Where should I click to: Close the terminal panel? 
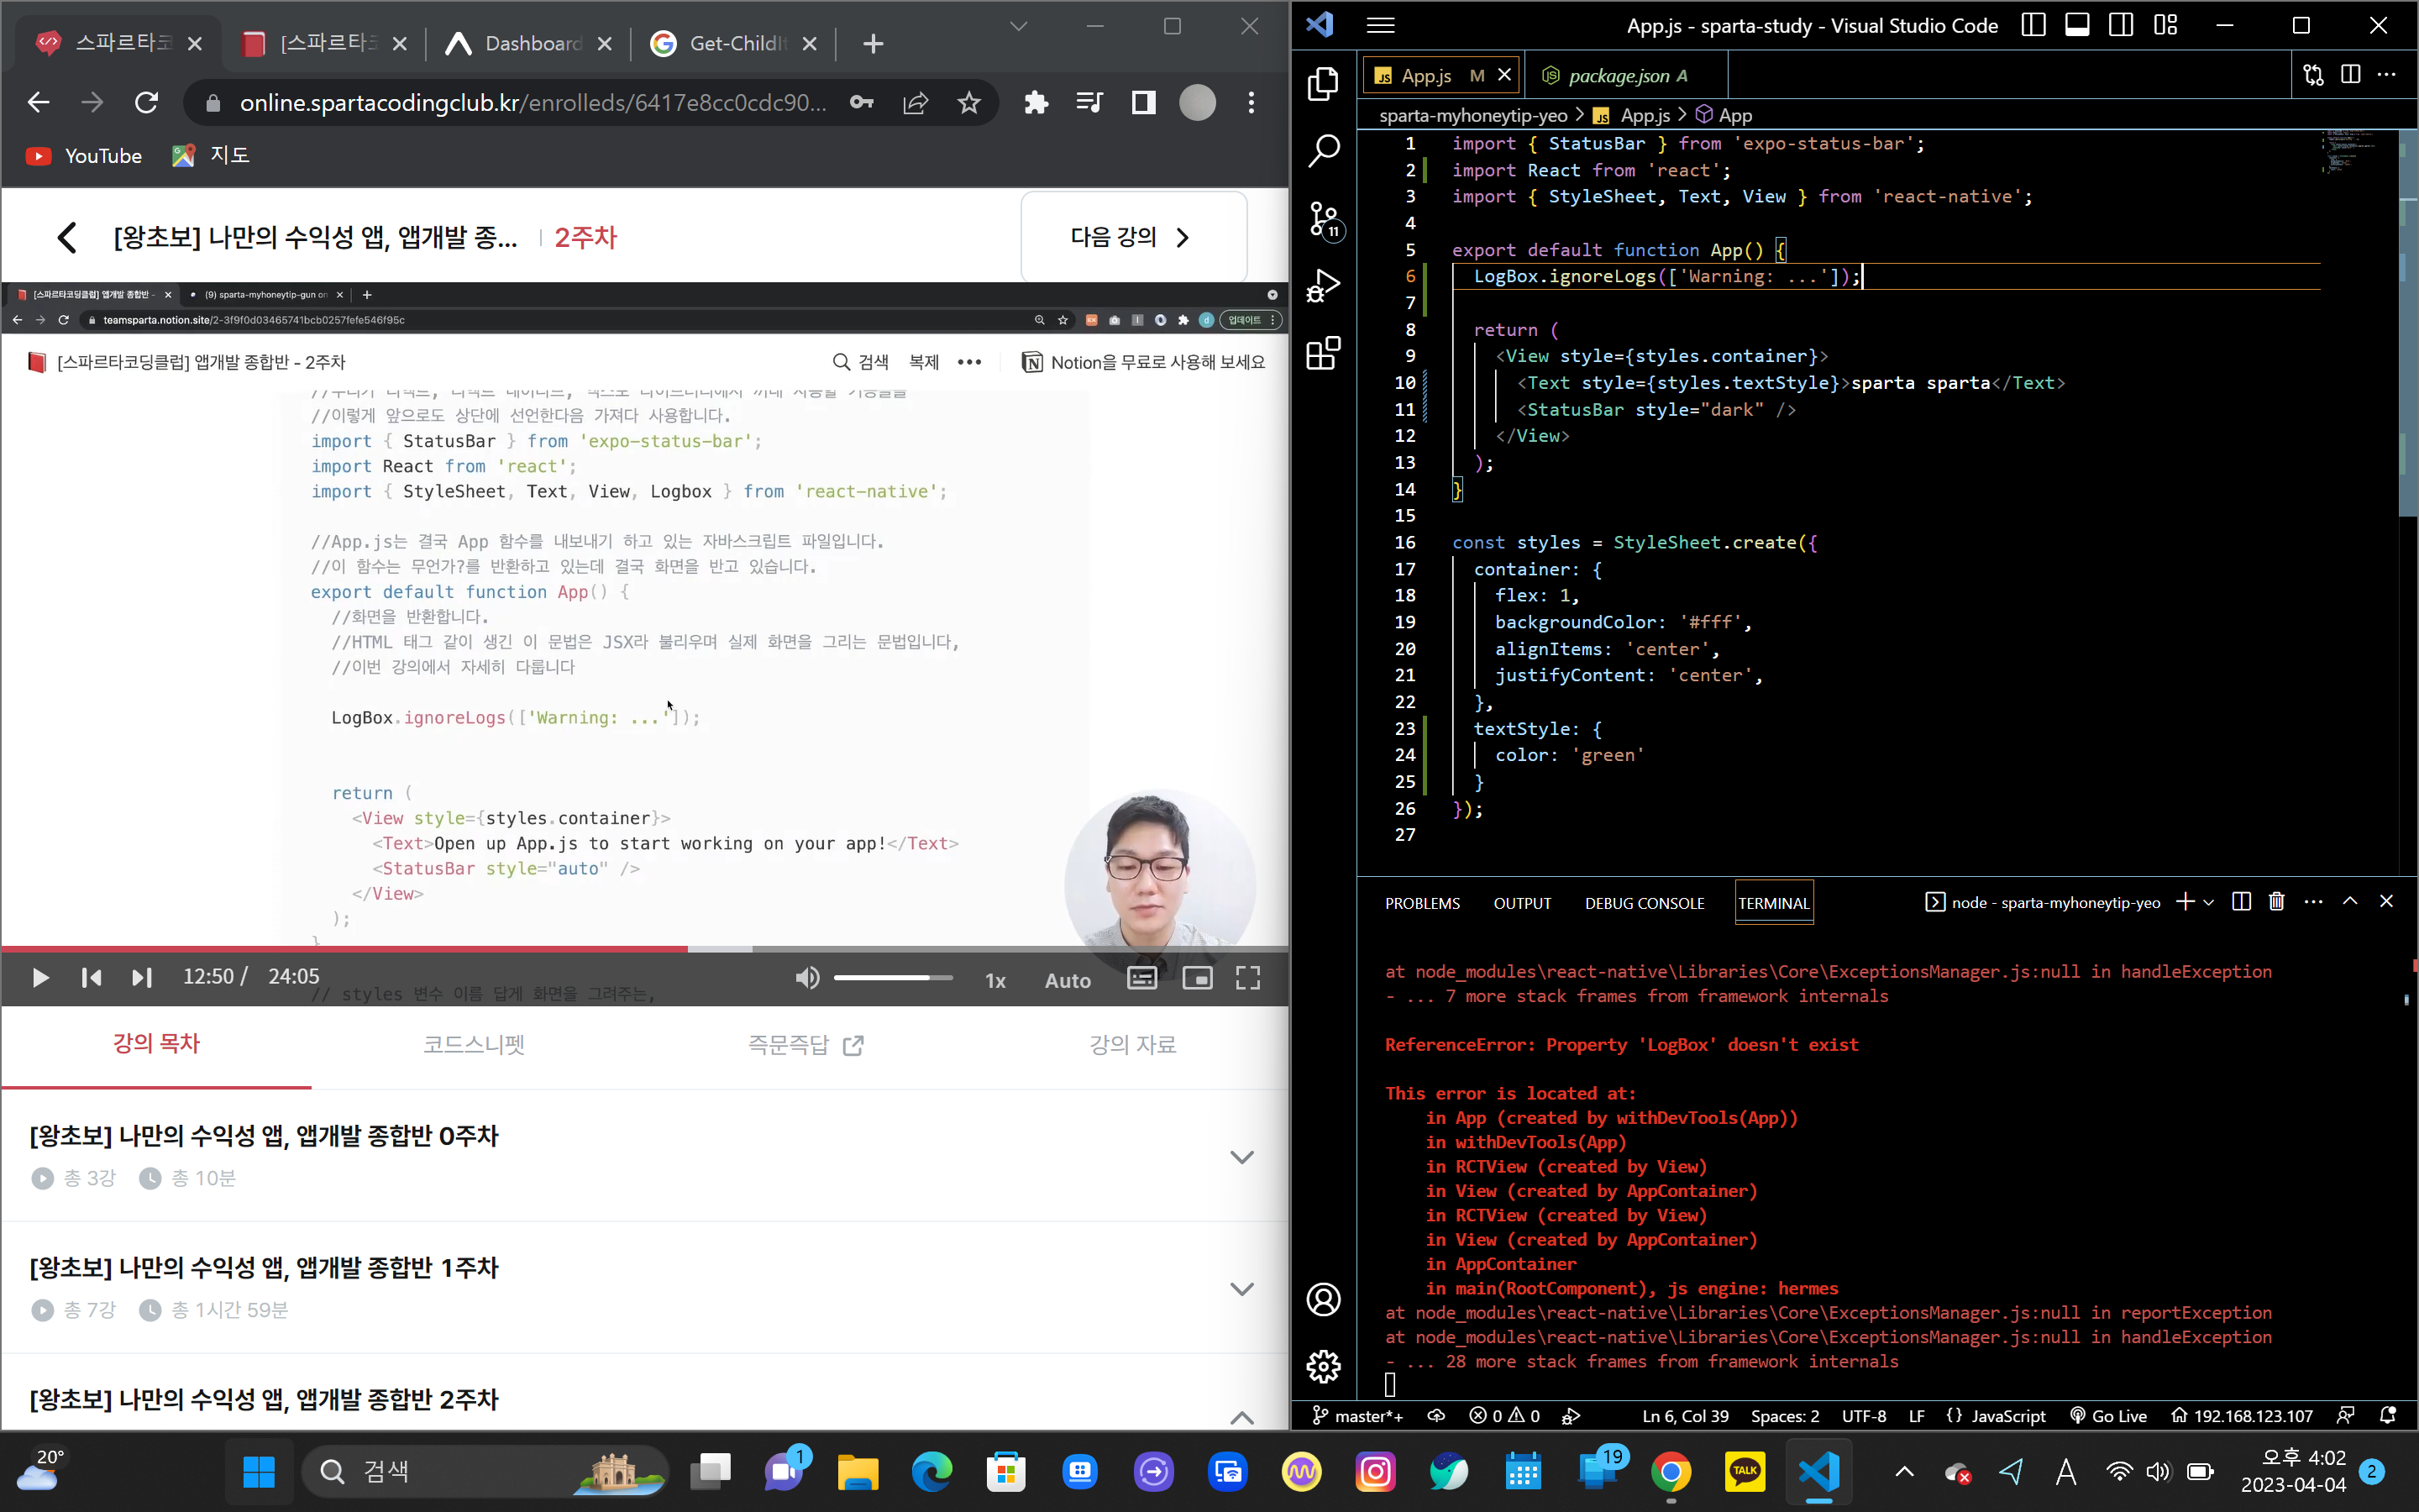point(2387,902)
